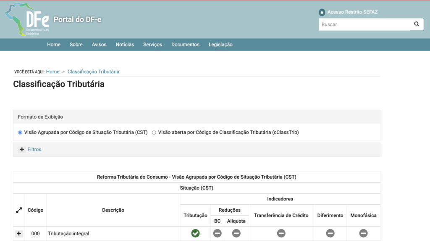
Task: Click the Buscar search input field
Action: pos(364,24)
